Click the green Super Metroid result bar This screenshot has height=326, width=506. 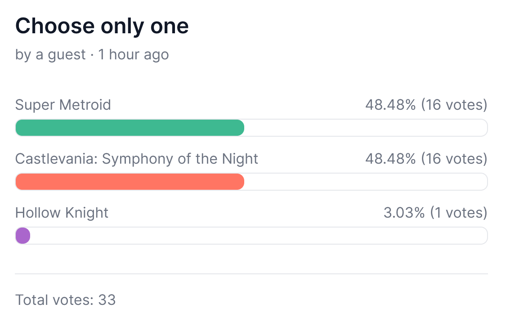click(x=130, y=128)
